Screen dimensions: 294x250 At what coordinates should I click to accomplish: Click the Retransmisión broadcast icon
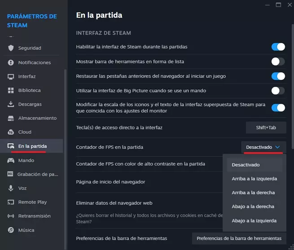pos(11,216)
